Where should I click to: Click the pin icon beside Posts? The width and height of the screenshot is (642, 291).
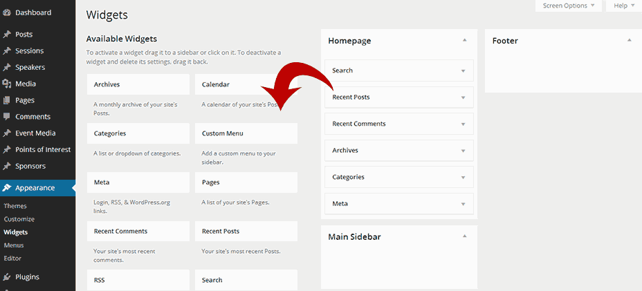6,35
